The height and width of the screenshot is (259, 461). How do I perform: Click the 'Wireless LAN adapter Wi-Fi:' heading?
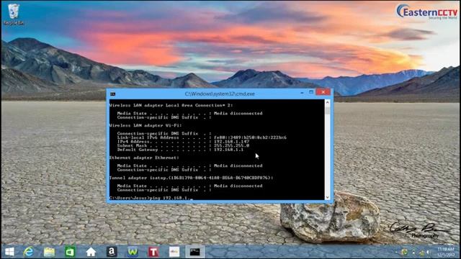[x=146, y=125]
